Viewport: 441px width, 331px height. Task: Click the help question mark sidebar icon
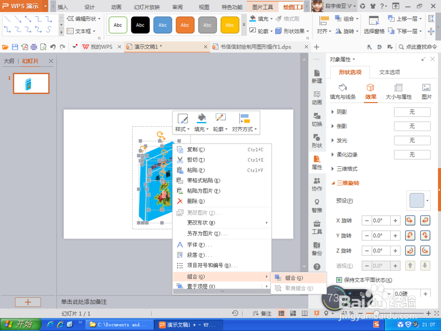317,267
